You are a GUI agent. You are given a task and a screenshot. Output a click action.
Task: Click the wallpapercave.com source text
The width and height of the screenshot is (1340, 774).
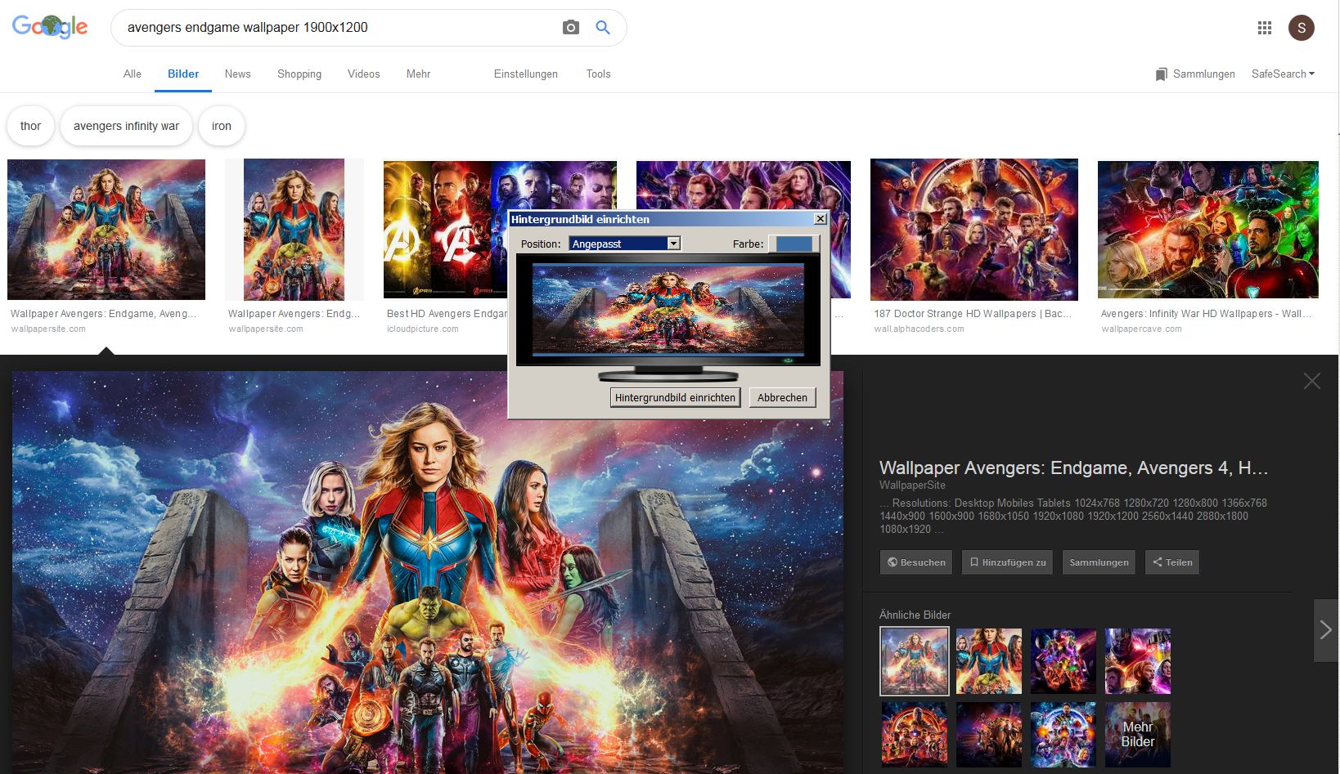coord(1141,329)
